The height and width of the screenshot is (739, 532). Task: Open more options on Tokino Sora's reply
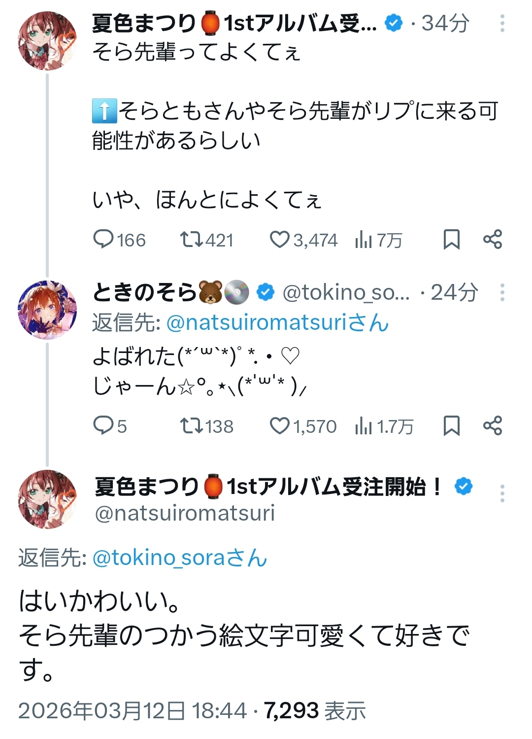[502, 292]
